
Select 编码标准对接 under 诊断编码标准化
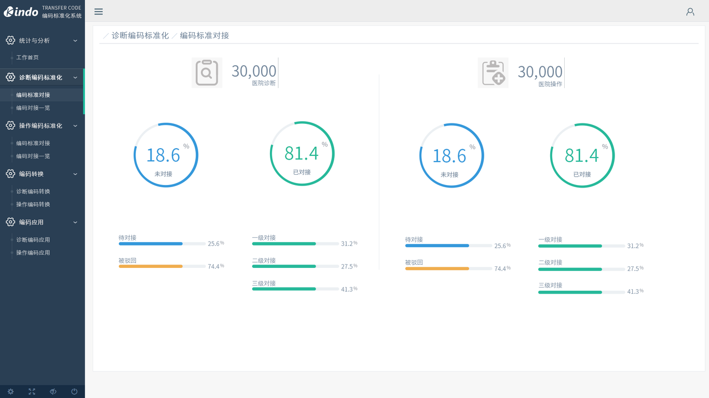click(x=33, y=95)
